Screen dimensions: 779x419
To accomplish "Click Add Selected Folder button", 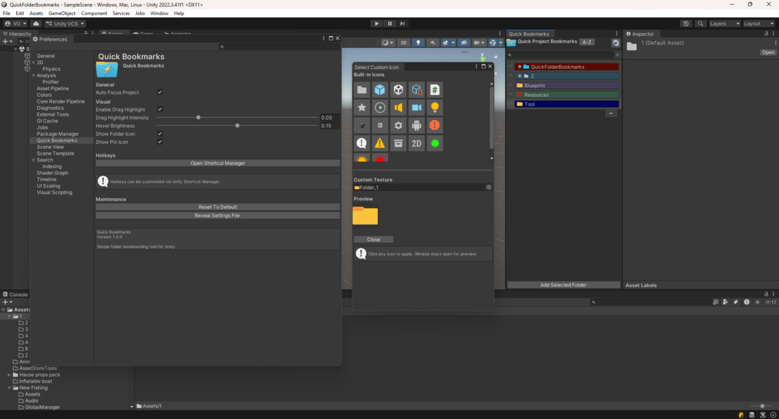I will pyautogui.click(x=563, y=285).
